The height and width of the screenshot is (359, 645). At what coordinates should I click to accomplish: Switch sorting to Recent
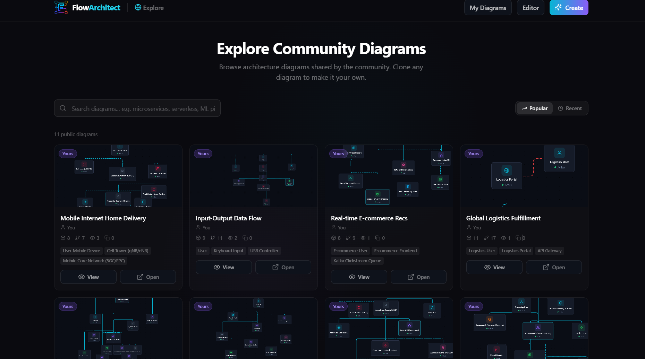570,108
